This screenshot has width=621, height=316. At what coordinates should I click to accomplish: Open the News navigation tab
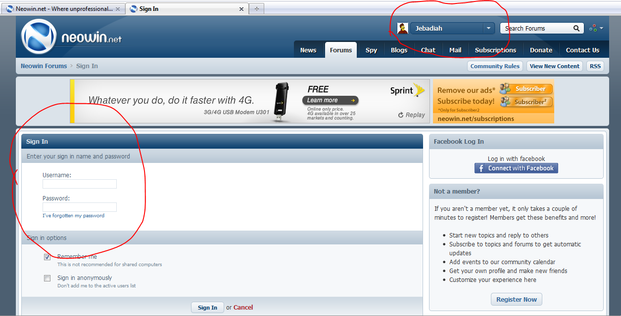coord(308,50)
